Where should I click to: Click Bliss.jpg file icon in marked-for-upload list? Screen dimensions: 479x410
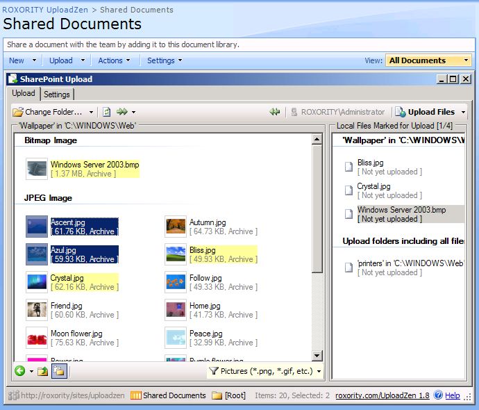coord(348,167)
